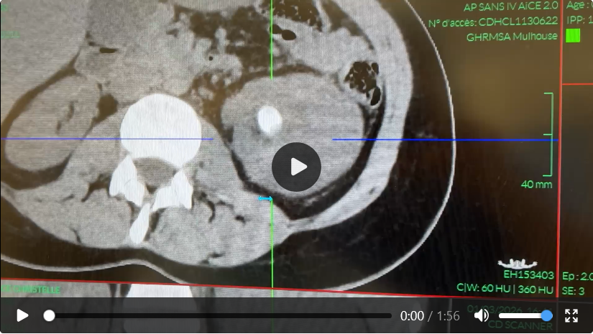Enter fullscreen mode
The image size is (593, 334).
click(x=571, y=315)
